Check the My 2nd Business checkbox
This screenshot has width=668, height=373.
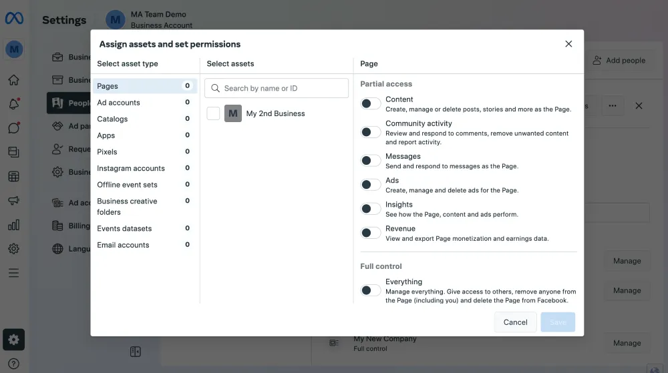pyautogui.click(x=213, y=113)
